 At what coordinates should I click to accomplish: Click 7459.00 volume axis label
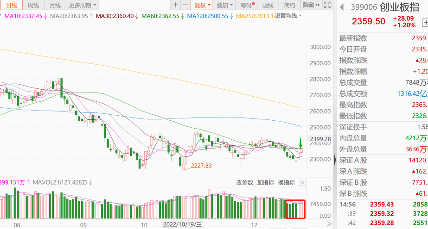point(320,204)
